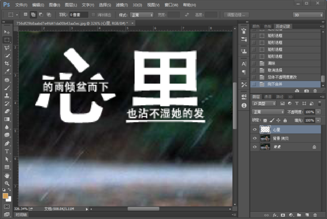Open the layer filter type dropdown
Screen dimensions: 327x219
point(264,104)
